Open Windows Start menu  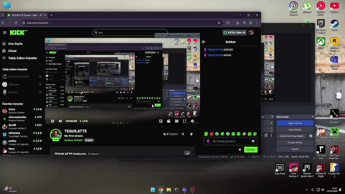pos(153,190)
